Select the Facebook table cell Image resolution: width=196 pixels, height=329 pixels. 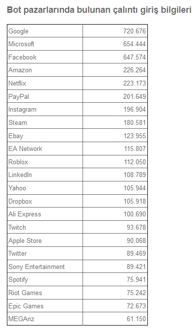click(x=45, y=57)
